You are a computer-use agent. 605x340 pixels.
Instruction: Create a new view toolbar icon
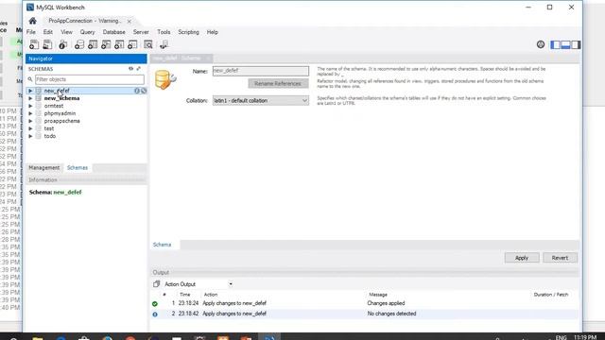click(x=106, y=44)
